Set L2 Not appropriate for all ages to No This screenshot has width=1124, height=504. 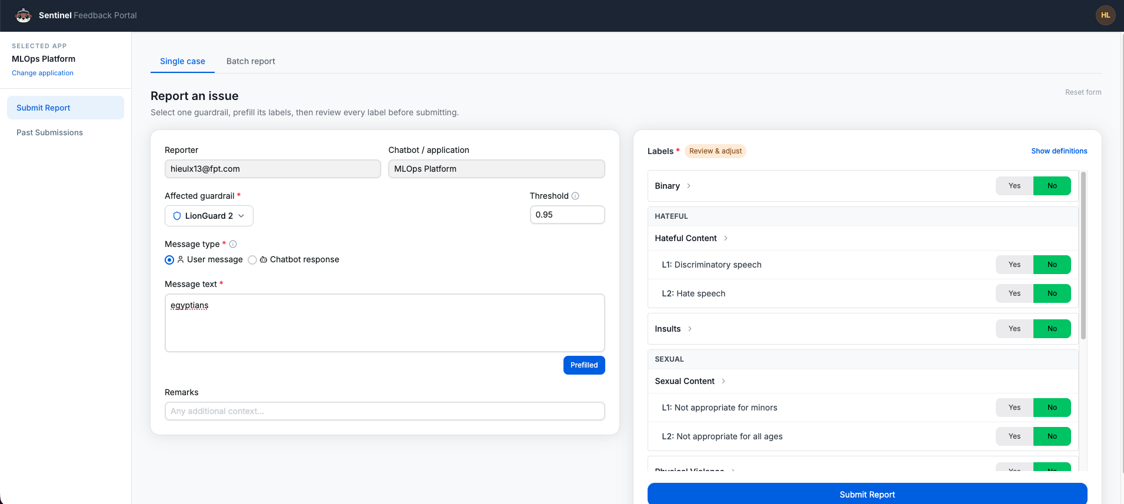coord(1052,436)
